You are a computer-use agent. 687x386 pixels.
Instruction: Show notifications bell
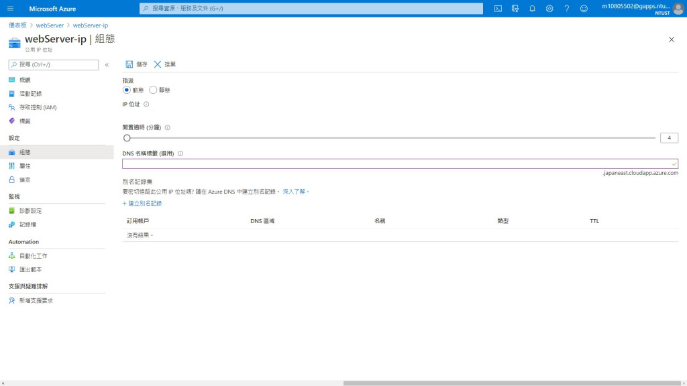[x=532, y=8]
